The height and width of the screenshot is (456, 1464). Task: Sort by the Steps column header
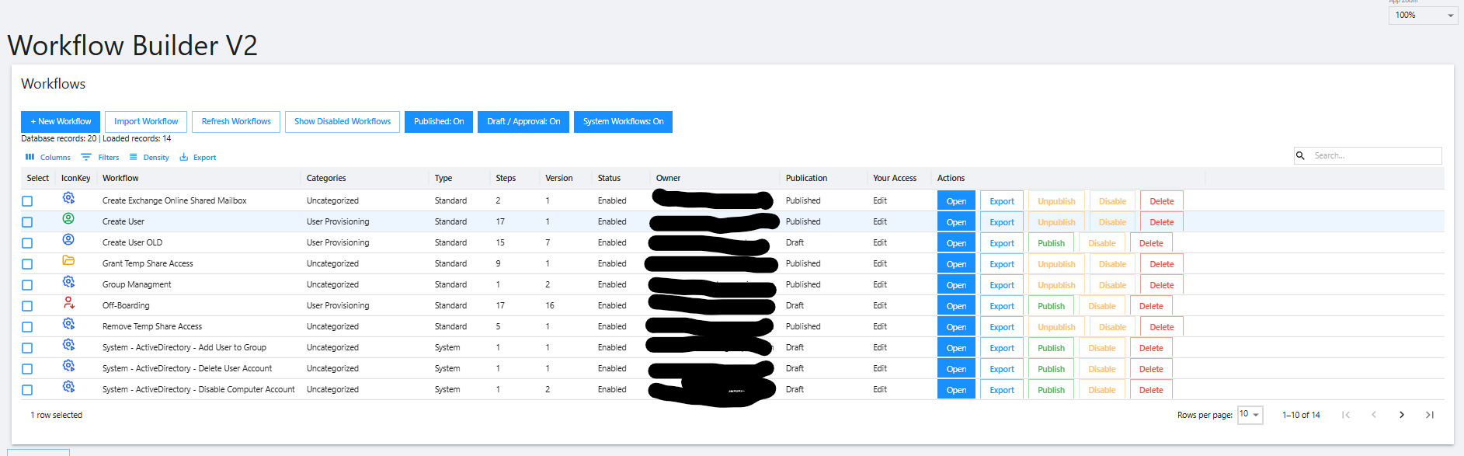point(506,178)
